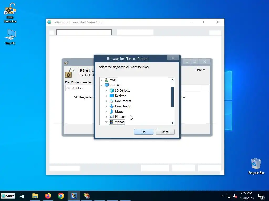Click the Downloads arrow icon in tree
The image size is (269, 201).
pyautogui.click(x=111, y=106)
